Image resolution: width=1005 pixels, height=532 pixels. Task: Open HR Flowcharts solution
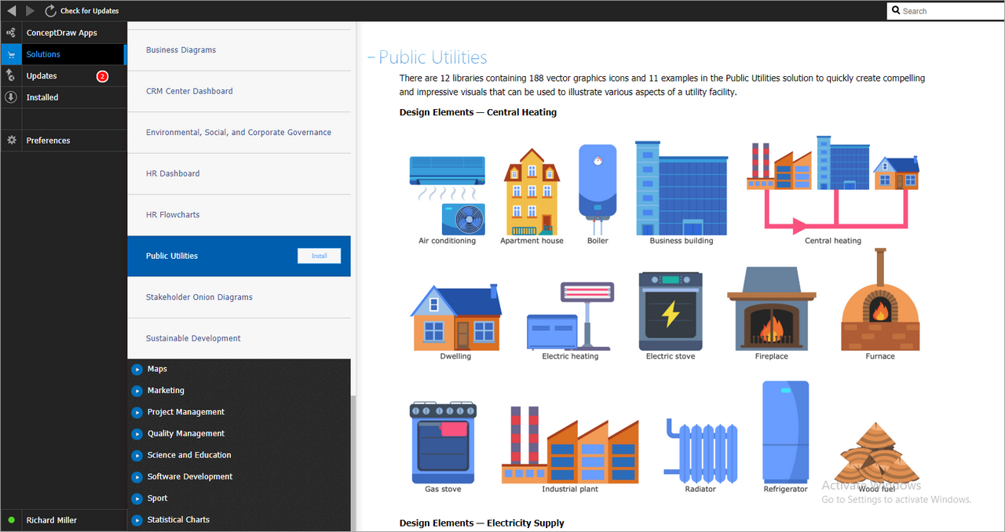(239, 215)
